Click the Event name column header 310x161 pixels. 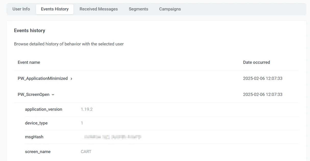29,62
